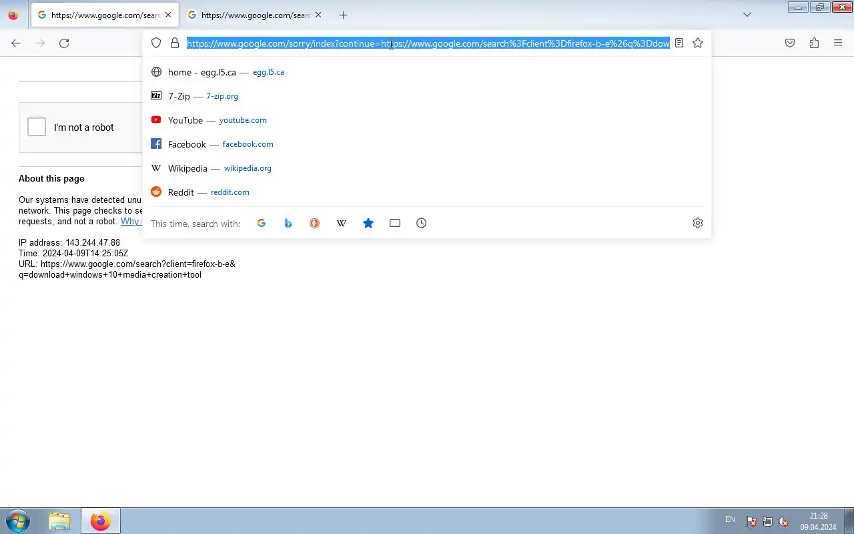Select the Wikipedia suggestion
This screenshot has width=854, height=534.
[x=427, y=168]
